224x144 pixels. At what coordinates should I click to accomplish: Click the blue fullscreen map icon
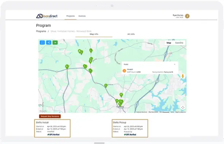point(42,42)
